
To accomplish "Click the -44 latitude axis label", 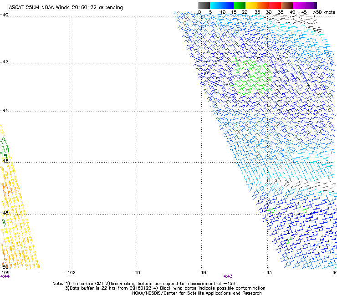I will pyautogui.click(x=4, y=111).
